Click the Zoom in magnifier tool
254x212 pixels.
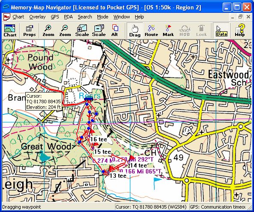(x=48, y=30)
